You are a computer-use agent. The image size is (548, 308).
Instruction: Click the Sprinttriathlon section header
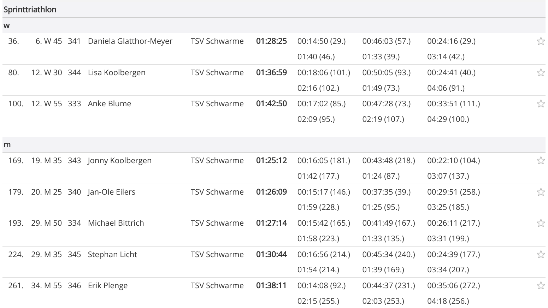(x=30, y=10)
